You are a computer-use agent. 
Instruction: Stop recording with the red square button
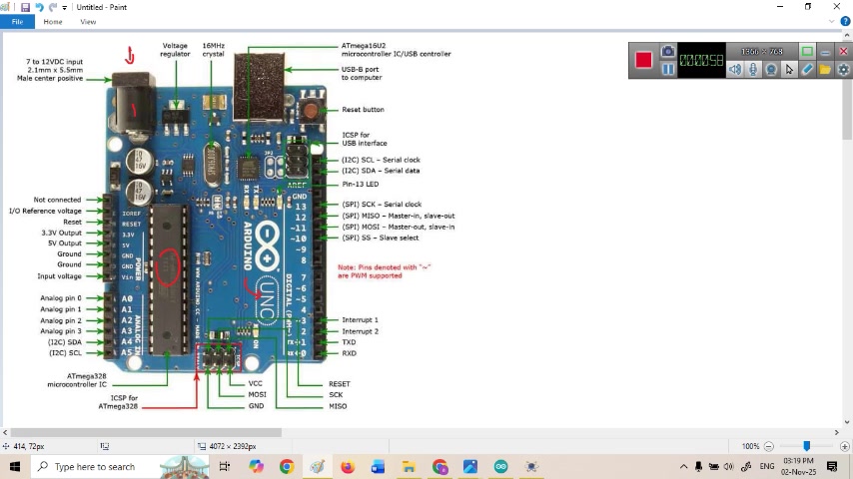[x=643, y=60]
